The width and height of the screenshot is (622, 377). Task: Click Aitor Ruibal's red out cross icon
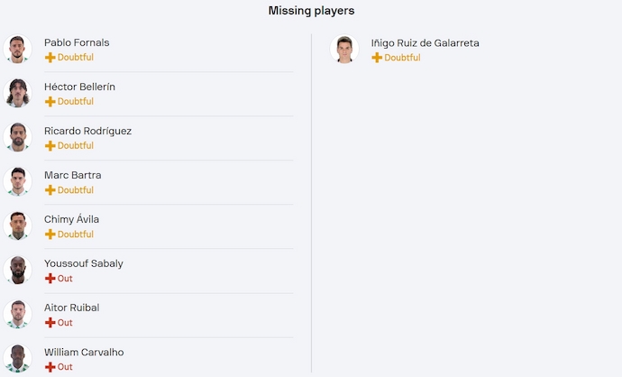50,323
